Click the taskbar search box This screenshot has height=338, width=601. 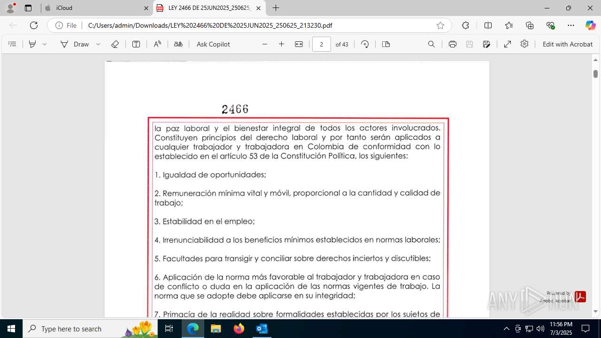click(x=91, y=329)
